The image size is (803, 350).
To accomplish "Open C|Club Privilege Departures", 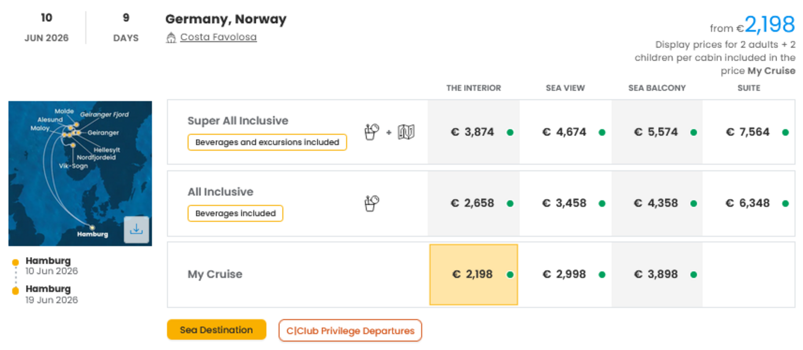I will pyautogui.click(x=350, y=331).
